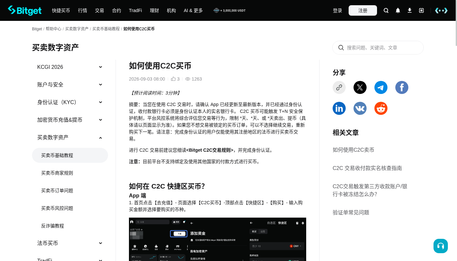Go to 买卖币基础教程 breadcrumb link
Image resolution: width=457 pixels, height=261 pixels.
106,29
